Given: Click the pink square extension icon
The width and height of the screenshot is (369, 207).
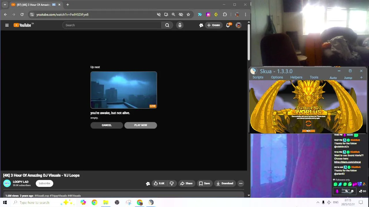Looking at the screenshot, I should [x=208, y=14].
